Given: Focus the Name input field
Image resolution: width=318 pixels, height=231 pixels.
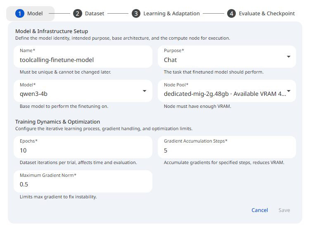Looking at the screenshot, I should pyautogui.click(x=83, y=60).
